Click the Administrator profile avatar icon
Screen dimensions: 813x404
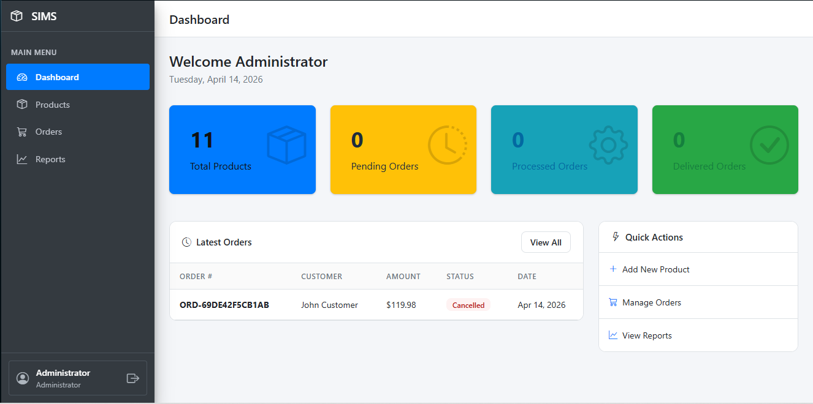coord(23,378)
